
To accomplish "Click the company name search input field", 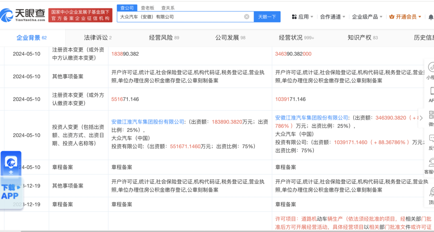I will (x=181, y=17).
